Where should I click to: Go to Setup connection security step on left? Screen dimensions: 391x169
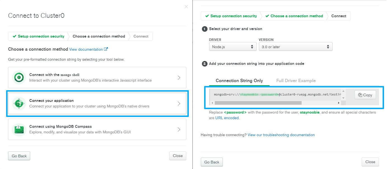[38, 36]
